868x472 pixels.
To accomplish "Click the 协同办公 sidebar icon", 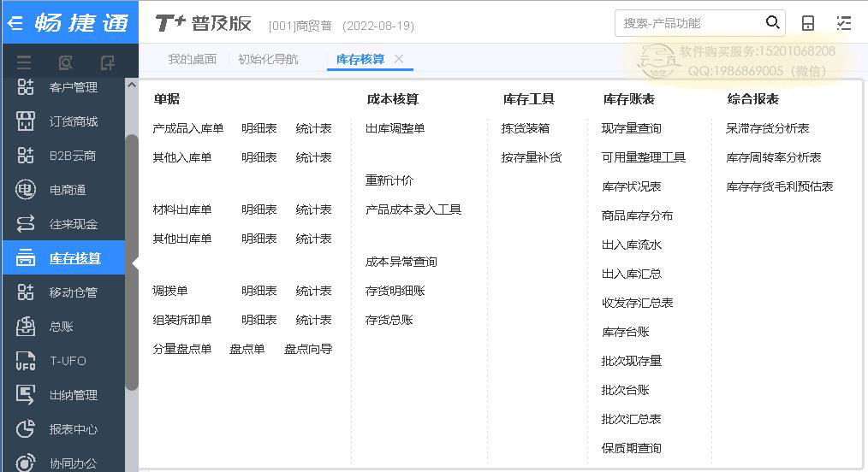I will (26, 463).
